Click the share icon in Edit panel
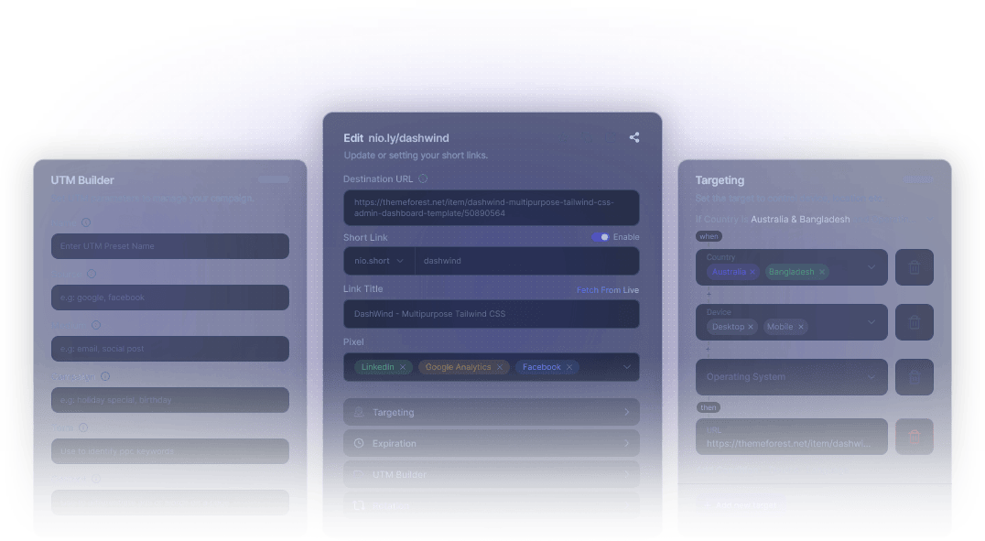985x541 pixels. 634,138
